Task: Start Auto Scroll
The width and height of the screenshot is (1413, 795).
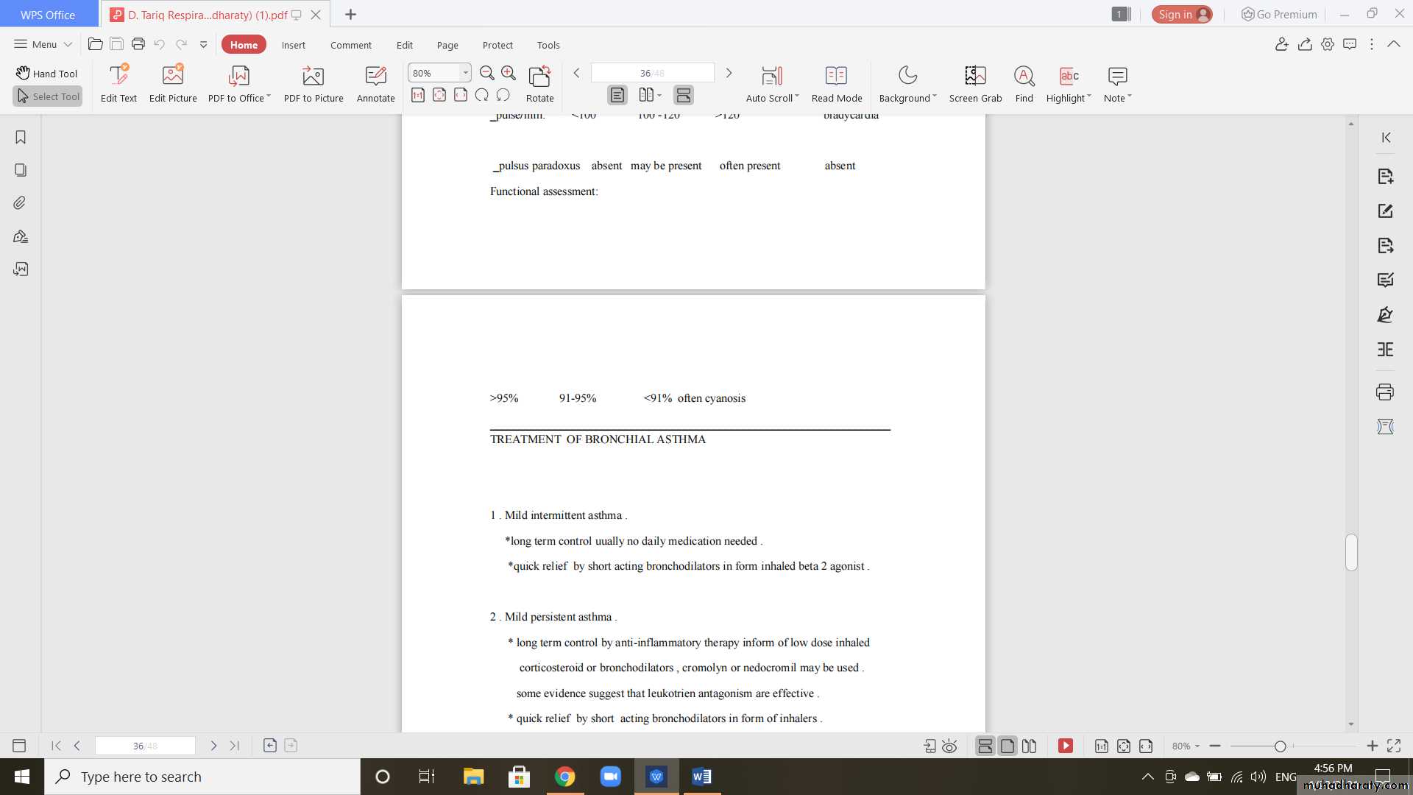Action: [x=771, y=76]
